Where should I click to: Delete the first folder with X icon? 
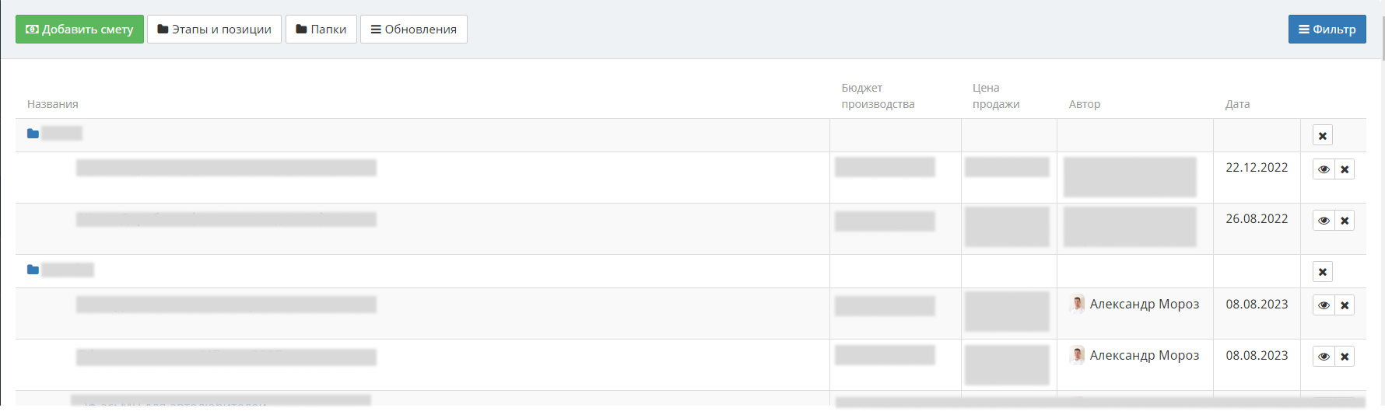(x=1322, y=136)
